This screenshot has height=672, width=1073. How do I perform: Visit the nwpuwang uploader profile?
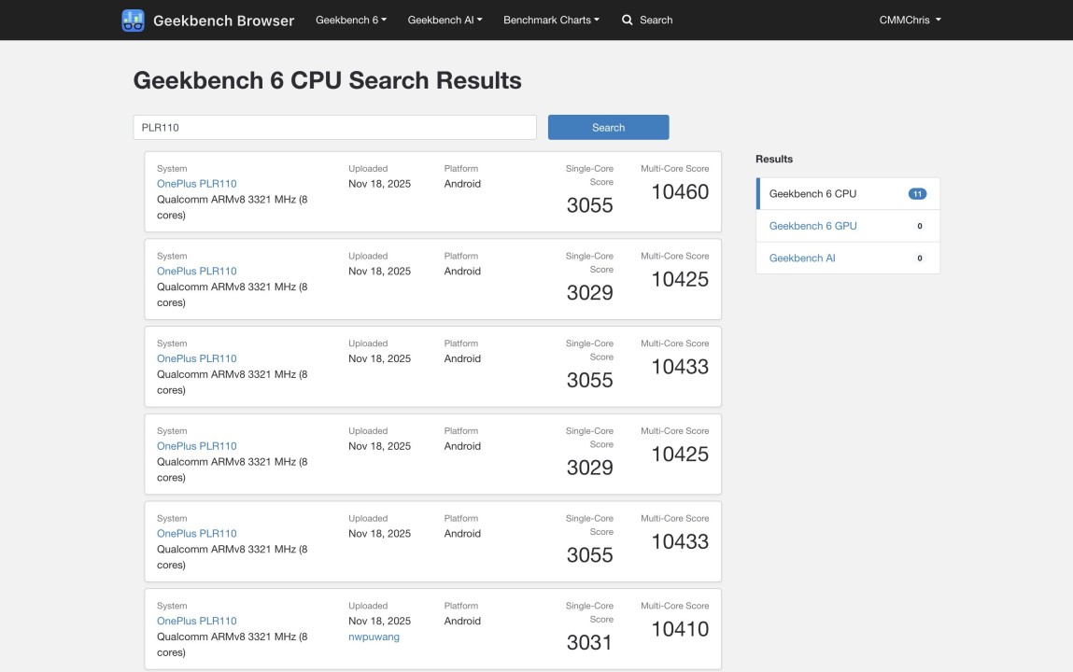coord(374,637)
